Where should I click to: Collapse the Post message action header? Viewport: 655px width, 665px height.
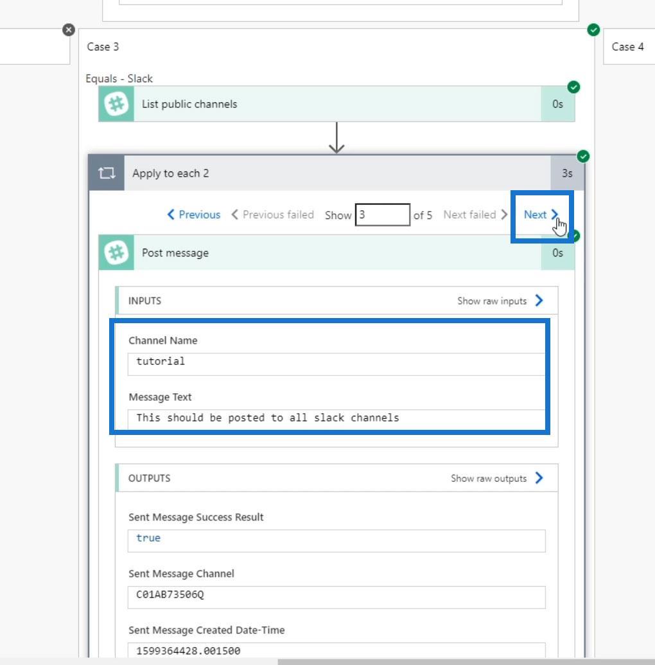pyautogui.click(x=336, y=253)
